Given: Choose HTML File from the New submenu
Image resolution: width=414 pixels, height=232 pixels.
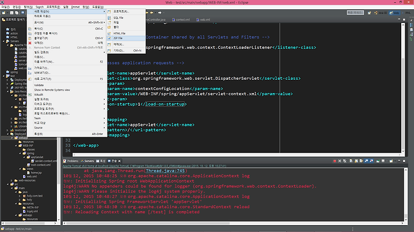Looking at the screenshot, I should click(x=126, y=33).
